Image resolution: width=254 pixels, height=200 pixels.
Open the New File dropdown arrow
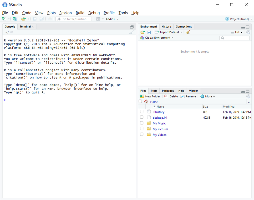(x=9, y=19)
